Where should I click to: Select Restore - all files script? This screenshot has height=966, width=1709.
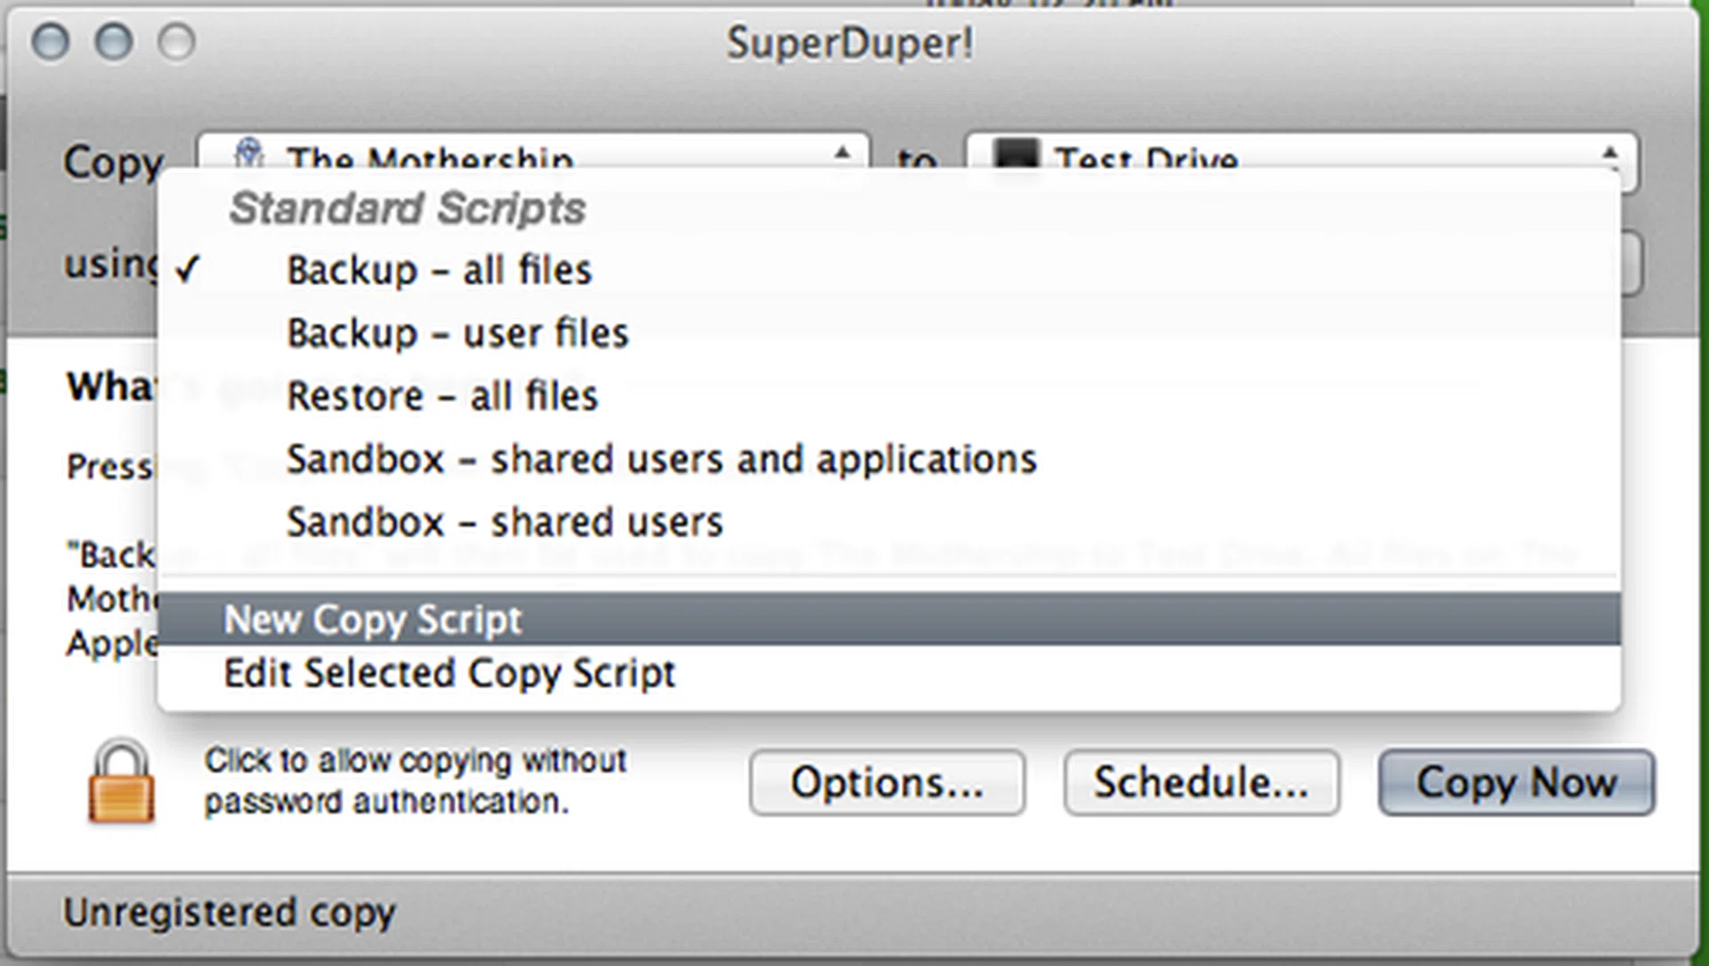pyautogui.click(x=441, y=396)
